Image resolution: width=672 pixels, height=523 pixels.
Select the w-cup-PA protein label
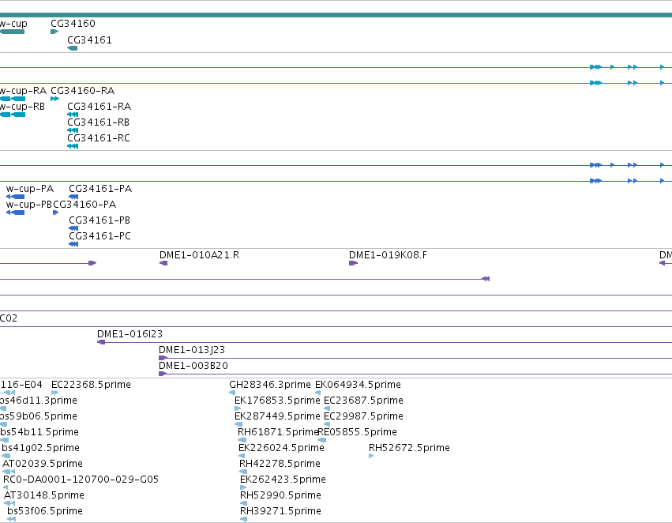[x=30, y=189]
